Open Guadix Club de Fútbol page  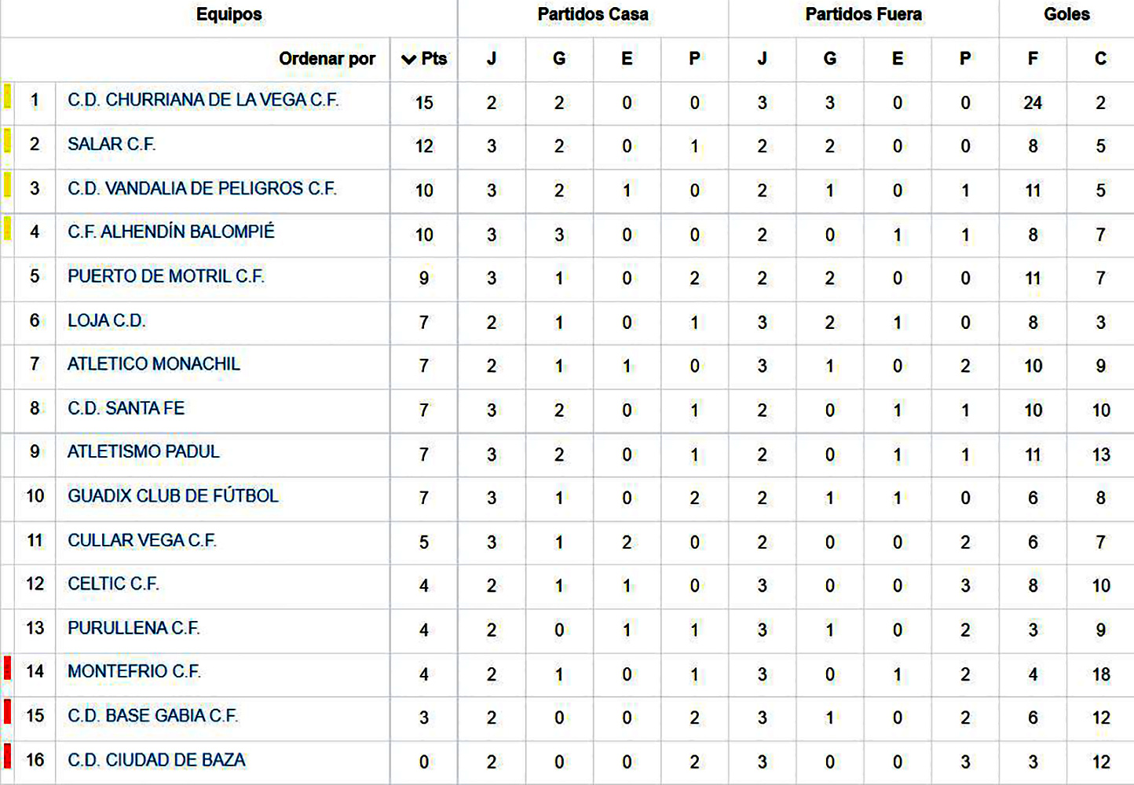[173, 496]
